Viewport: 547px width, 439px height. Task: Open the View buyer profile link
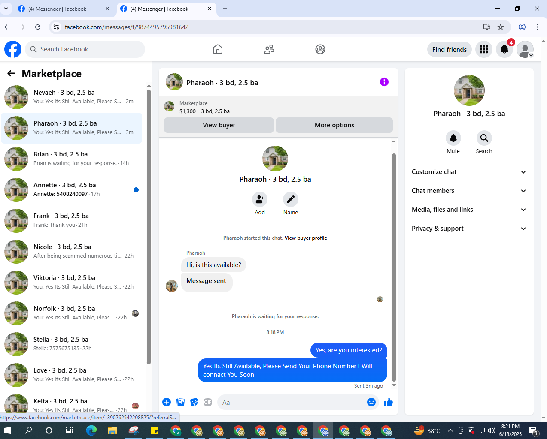[x=306, y=238]
